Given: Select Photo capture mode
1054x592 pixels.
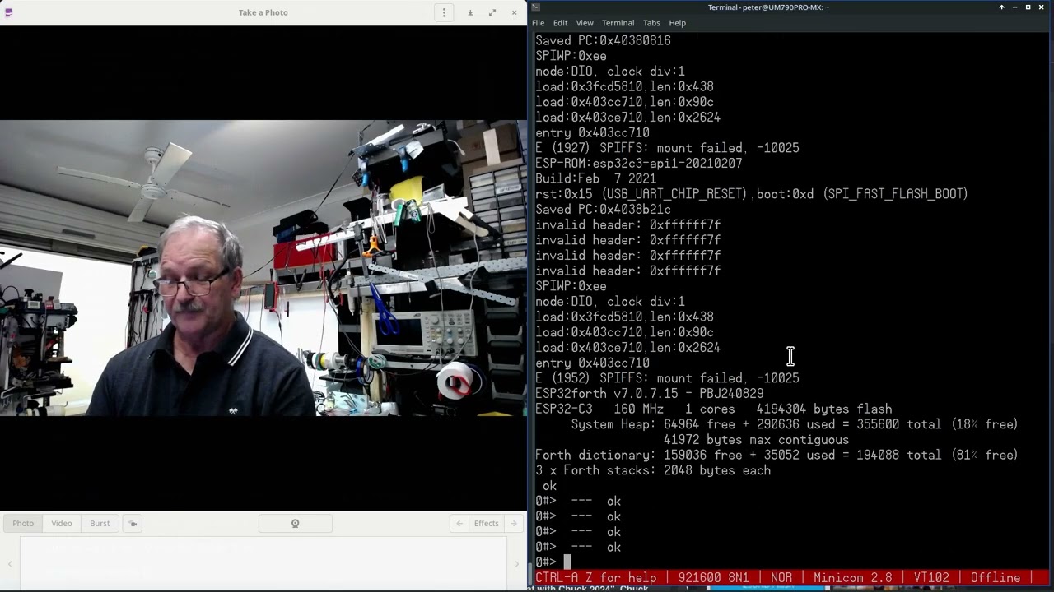Looking at the screenshot, I should pos(23,523).
